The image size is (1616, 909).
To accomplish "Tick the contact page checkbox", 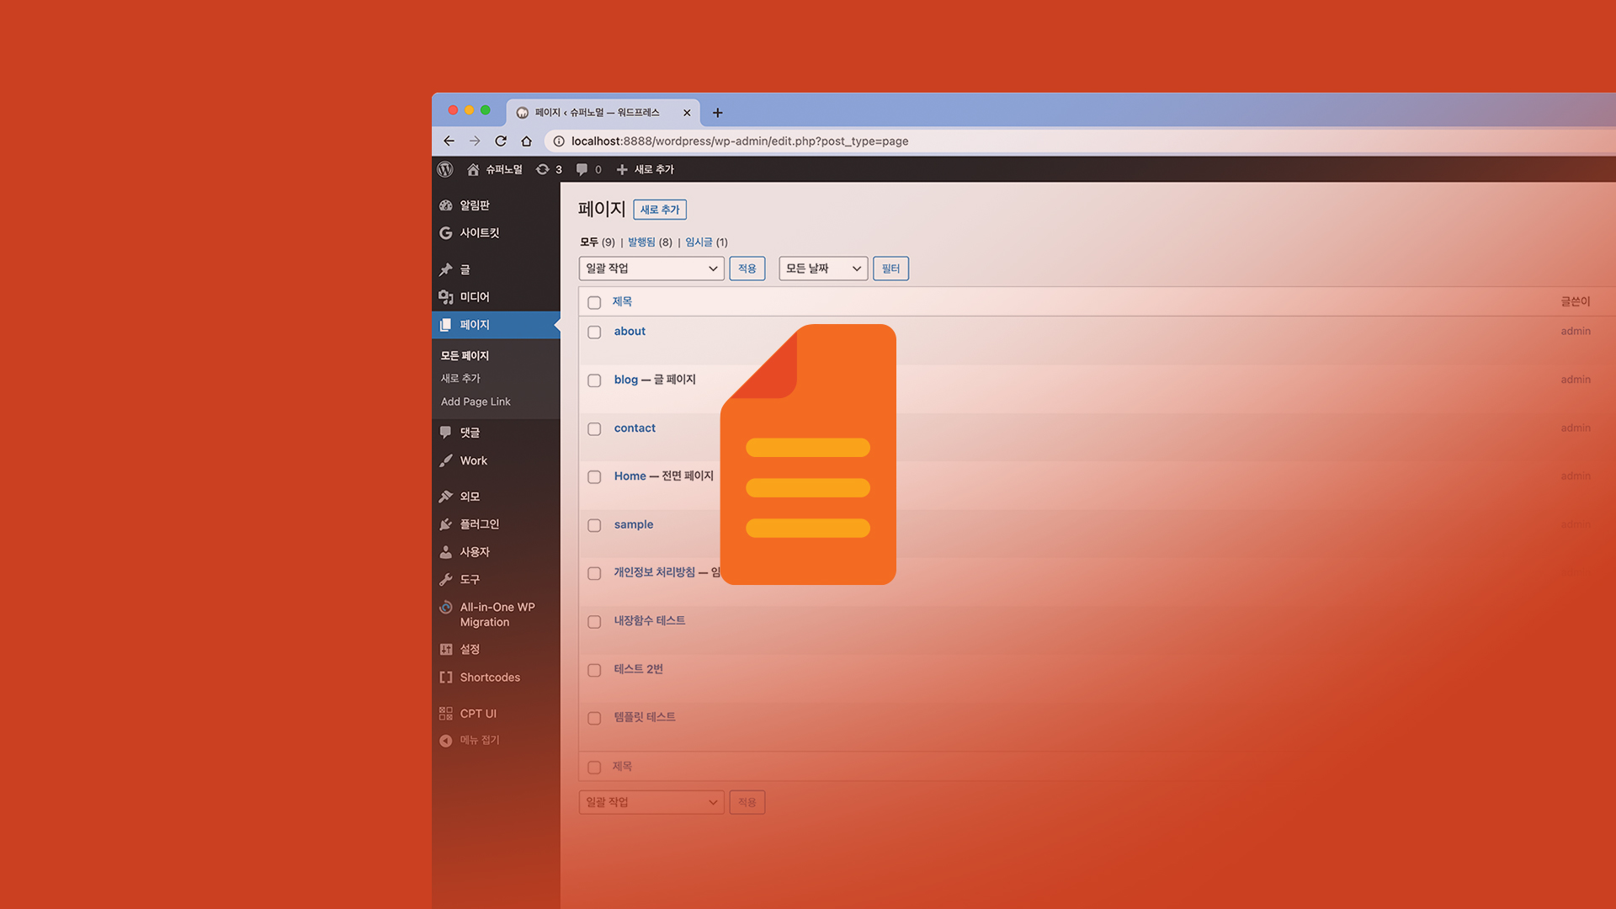I will coord(594,429).
